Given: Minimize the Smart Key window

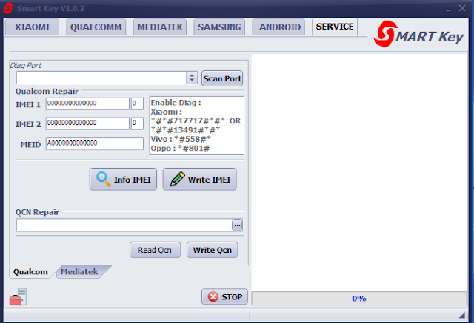Looking at the screenshot, I should (x=448, y=9).
